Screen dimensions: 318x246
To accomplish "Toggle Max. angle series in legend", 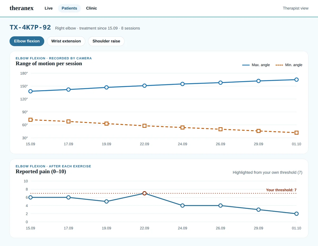I will tap(256, 65).
